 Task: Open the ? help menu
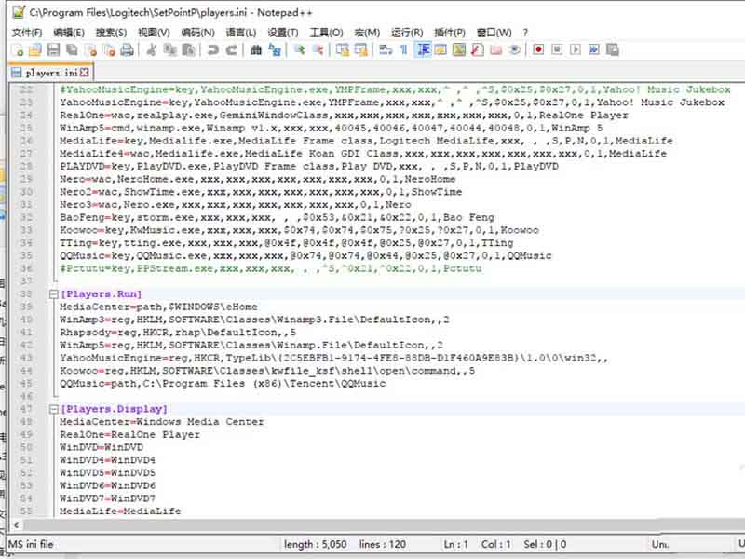tap(525, 33)
